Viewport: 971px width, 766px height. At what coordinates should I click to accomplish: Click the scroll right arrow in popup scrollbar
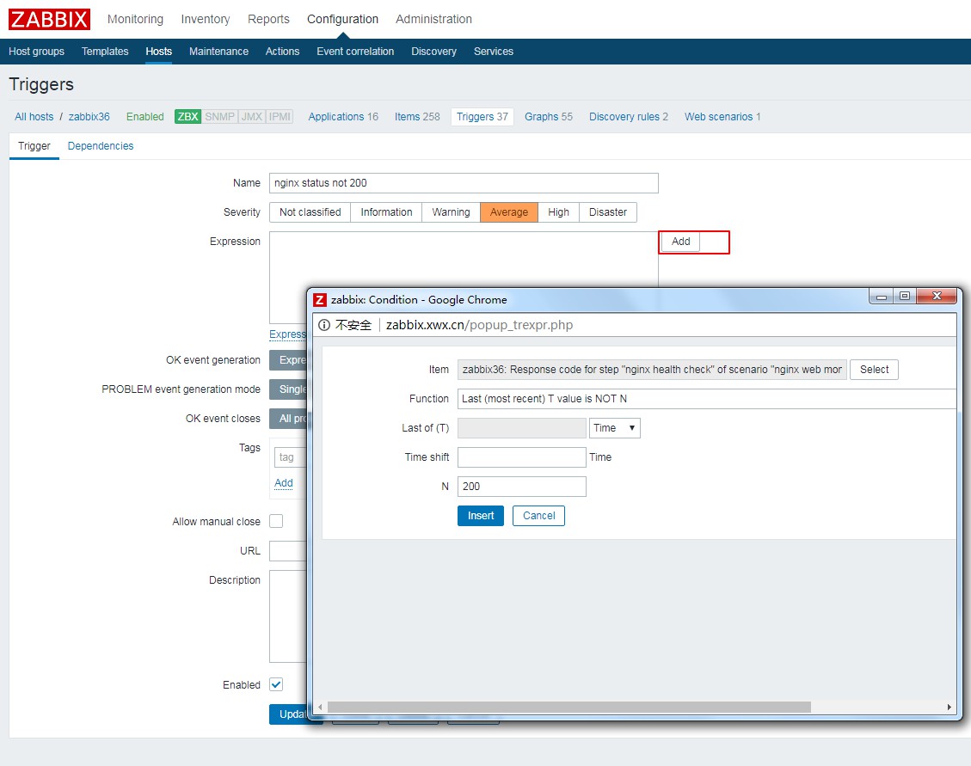(949, 707)
